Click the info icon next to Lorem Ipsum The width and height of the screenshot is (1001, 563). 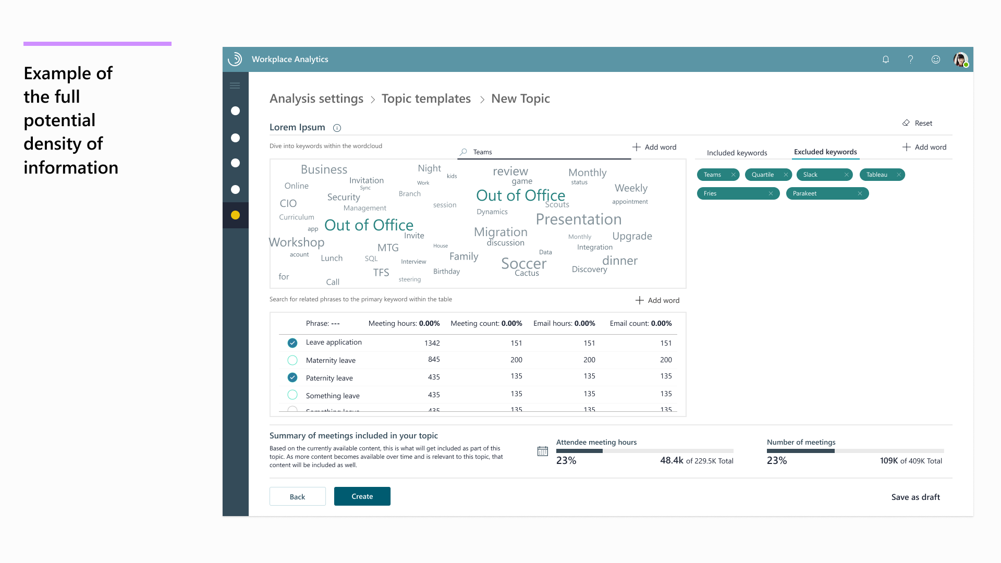(337, 128)
